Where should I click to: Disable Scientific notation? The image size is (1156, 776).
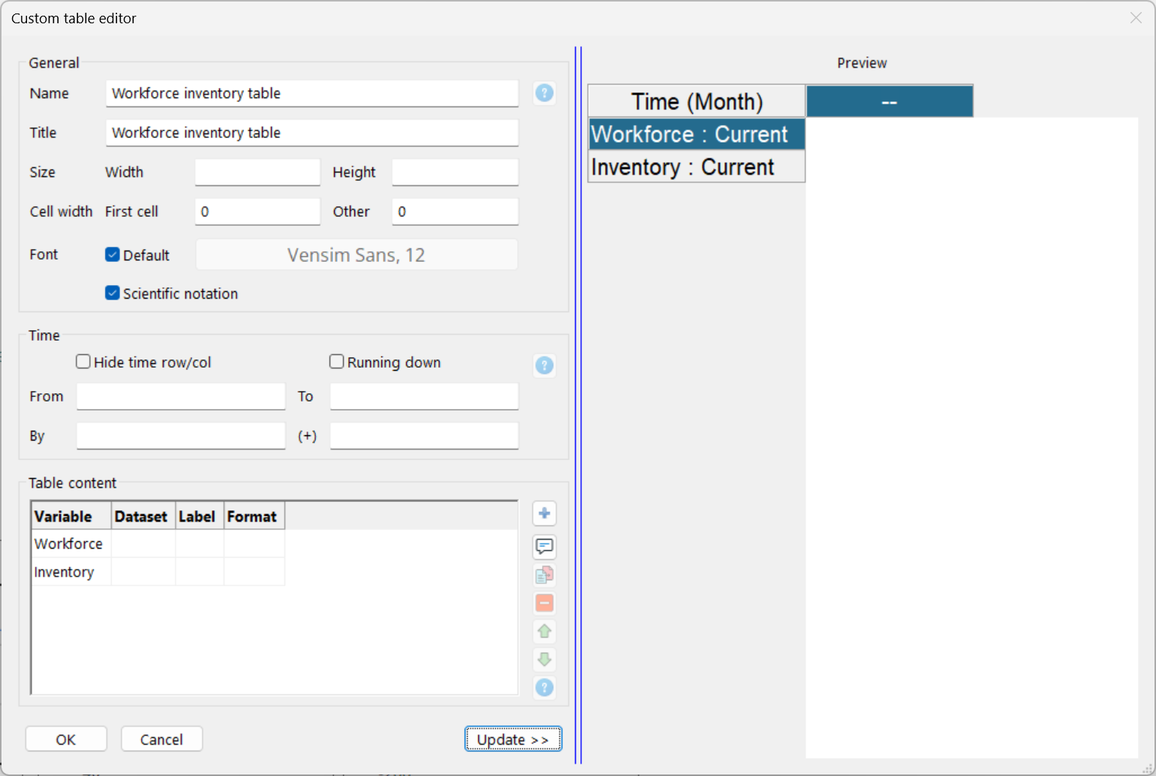click(112, 293)
